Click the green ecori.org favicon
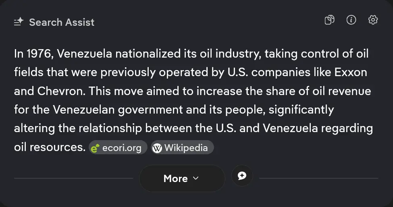 click(x=95, y=148)
